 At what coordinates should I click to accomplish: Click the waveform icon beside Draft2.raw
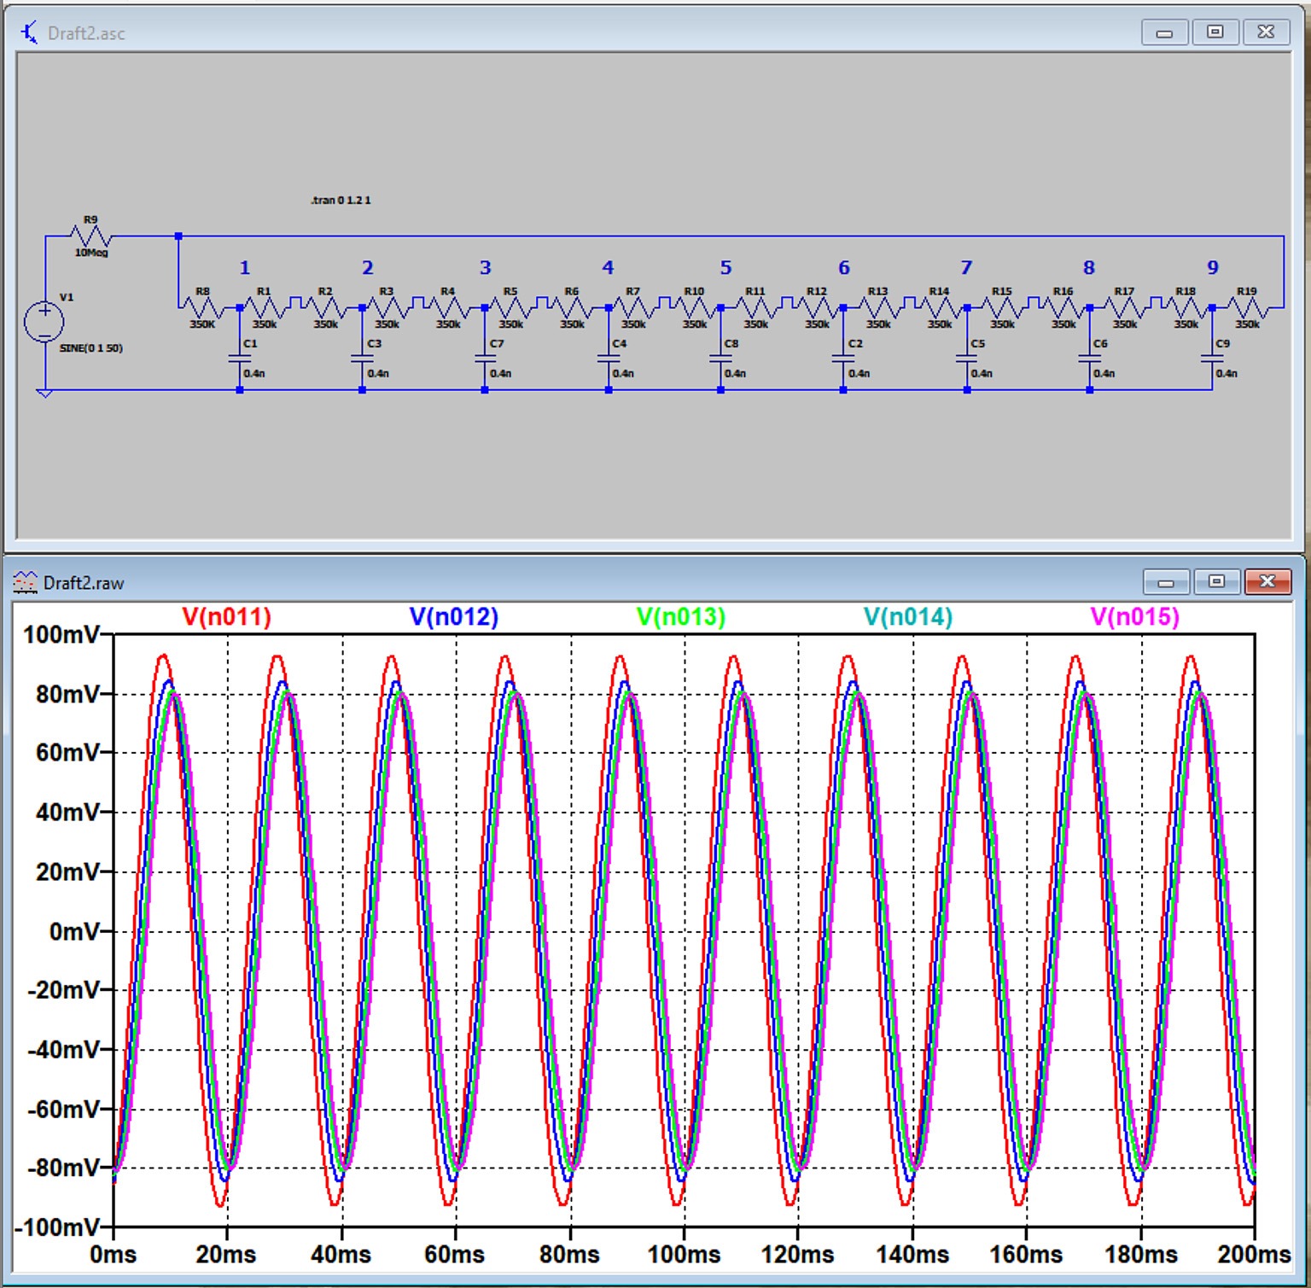(25, 583)
